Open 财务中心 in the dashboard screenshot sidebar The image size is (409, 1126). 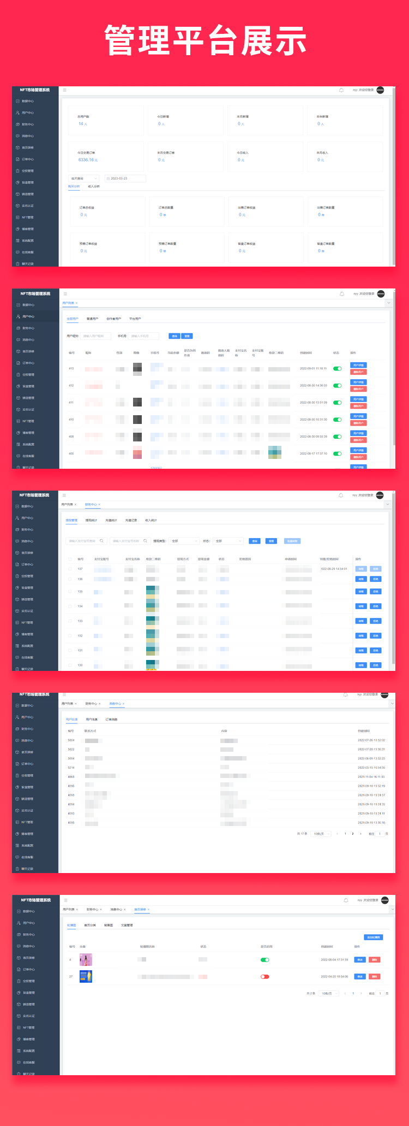(x=27, y=125)
